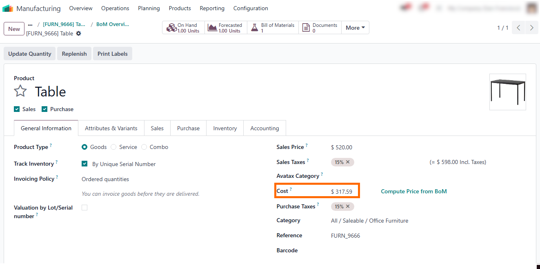The image size is (540, 269).
Task: Mark Table as favorite with star icon
Action: (20, 91)
